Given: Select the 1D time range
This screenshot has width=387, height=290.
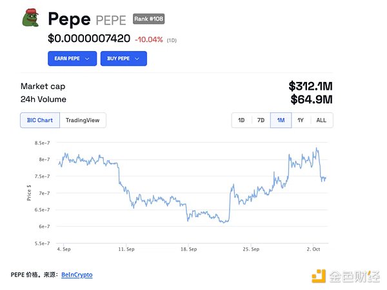Looking at the screenshot, I should [241, 120].
